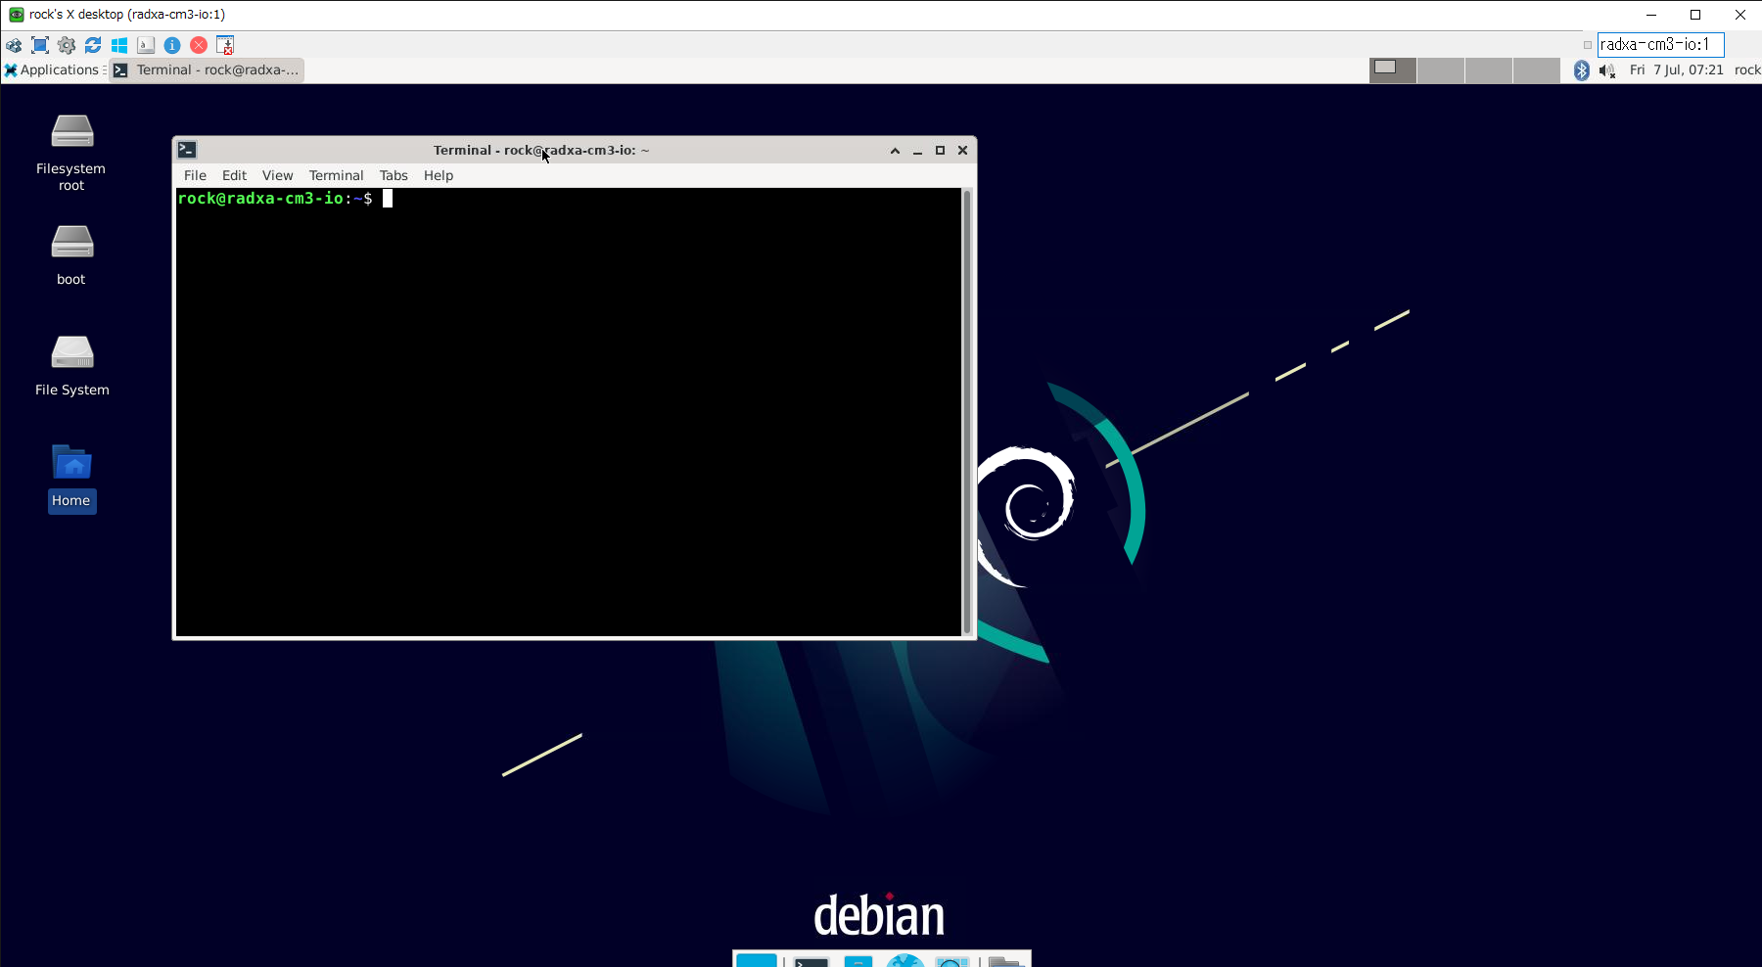
Task: Open the File System desktop icon
Action: point(71,365)
